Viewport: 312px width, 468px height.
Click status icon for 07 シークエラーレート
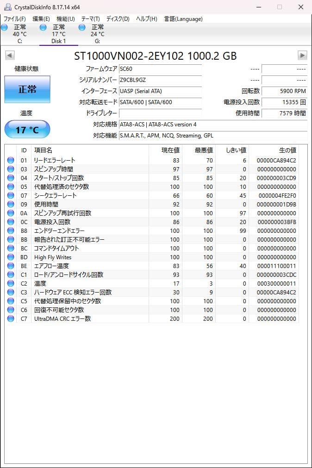[x=11, y=195]
